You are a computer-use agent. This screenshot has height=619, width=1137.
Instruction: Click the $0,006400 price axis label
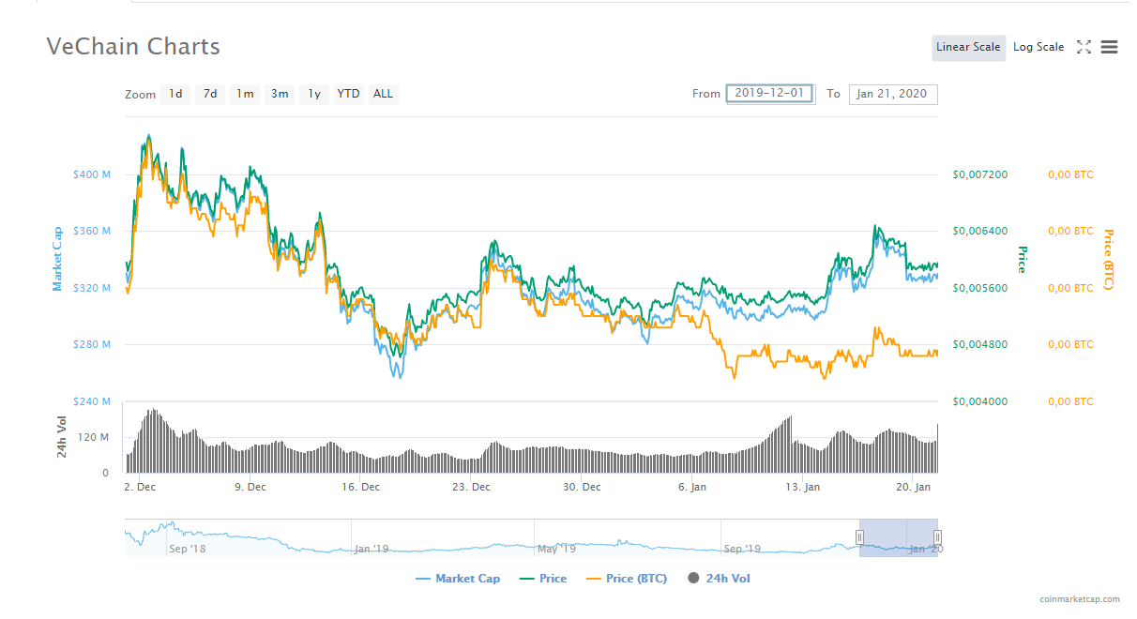pos(980,231)
